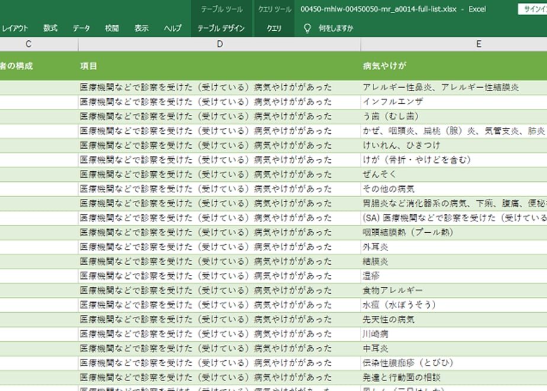Select cell アレルギー性鼻炎、アレルギー性結膜炎
Image resolution: width=547 pixels, height=391 pixels.
click(454, 87)
